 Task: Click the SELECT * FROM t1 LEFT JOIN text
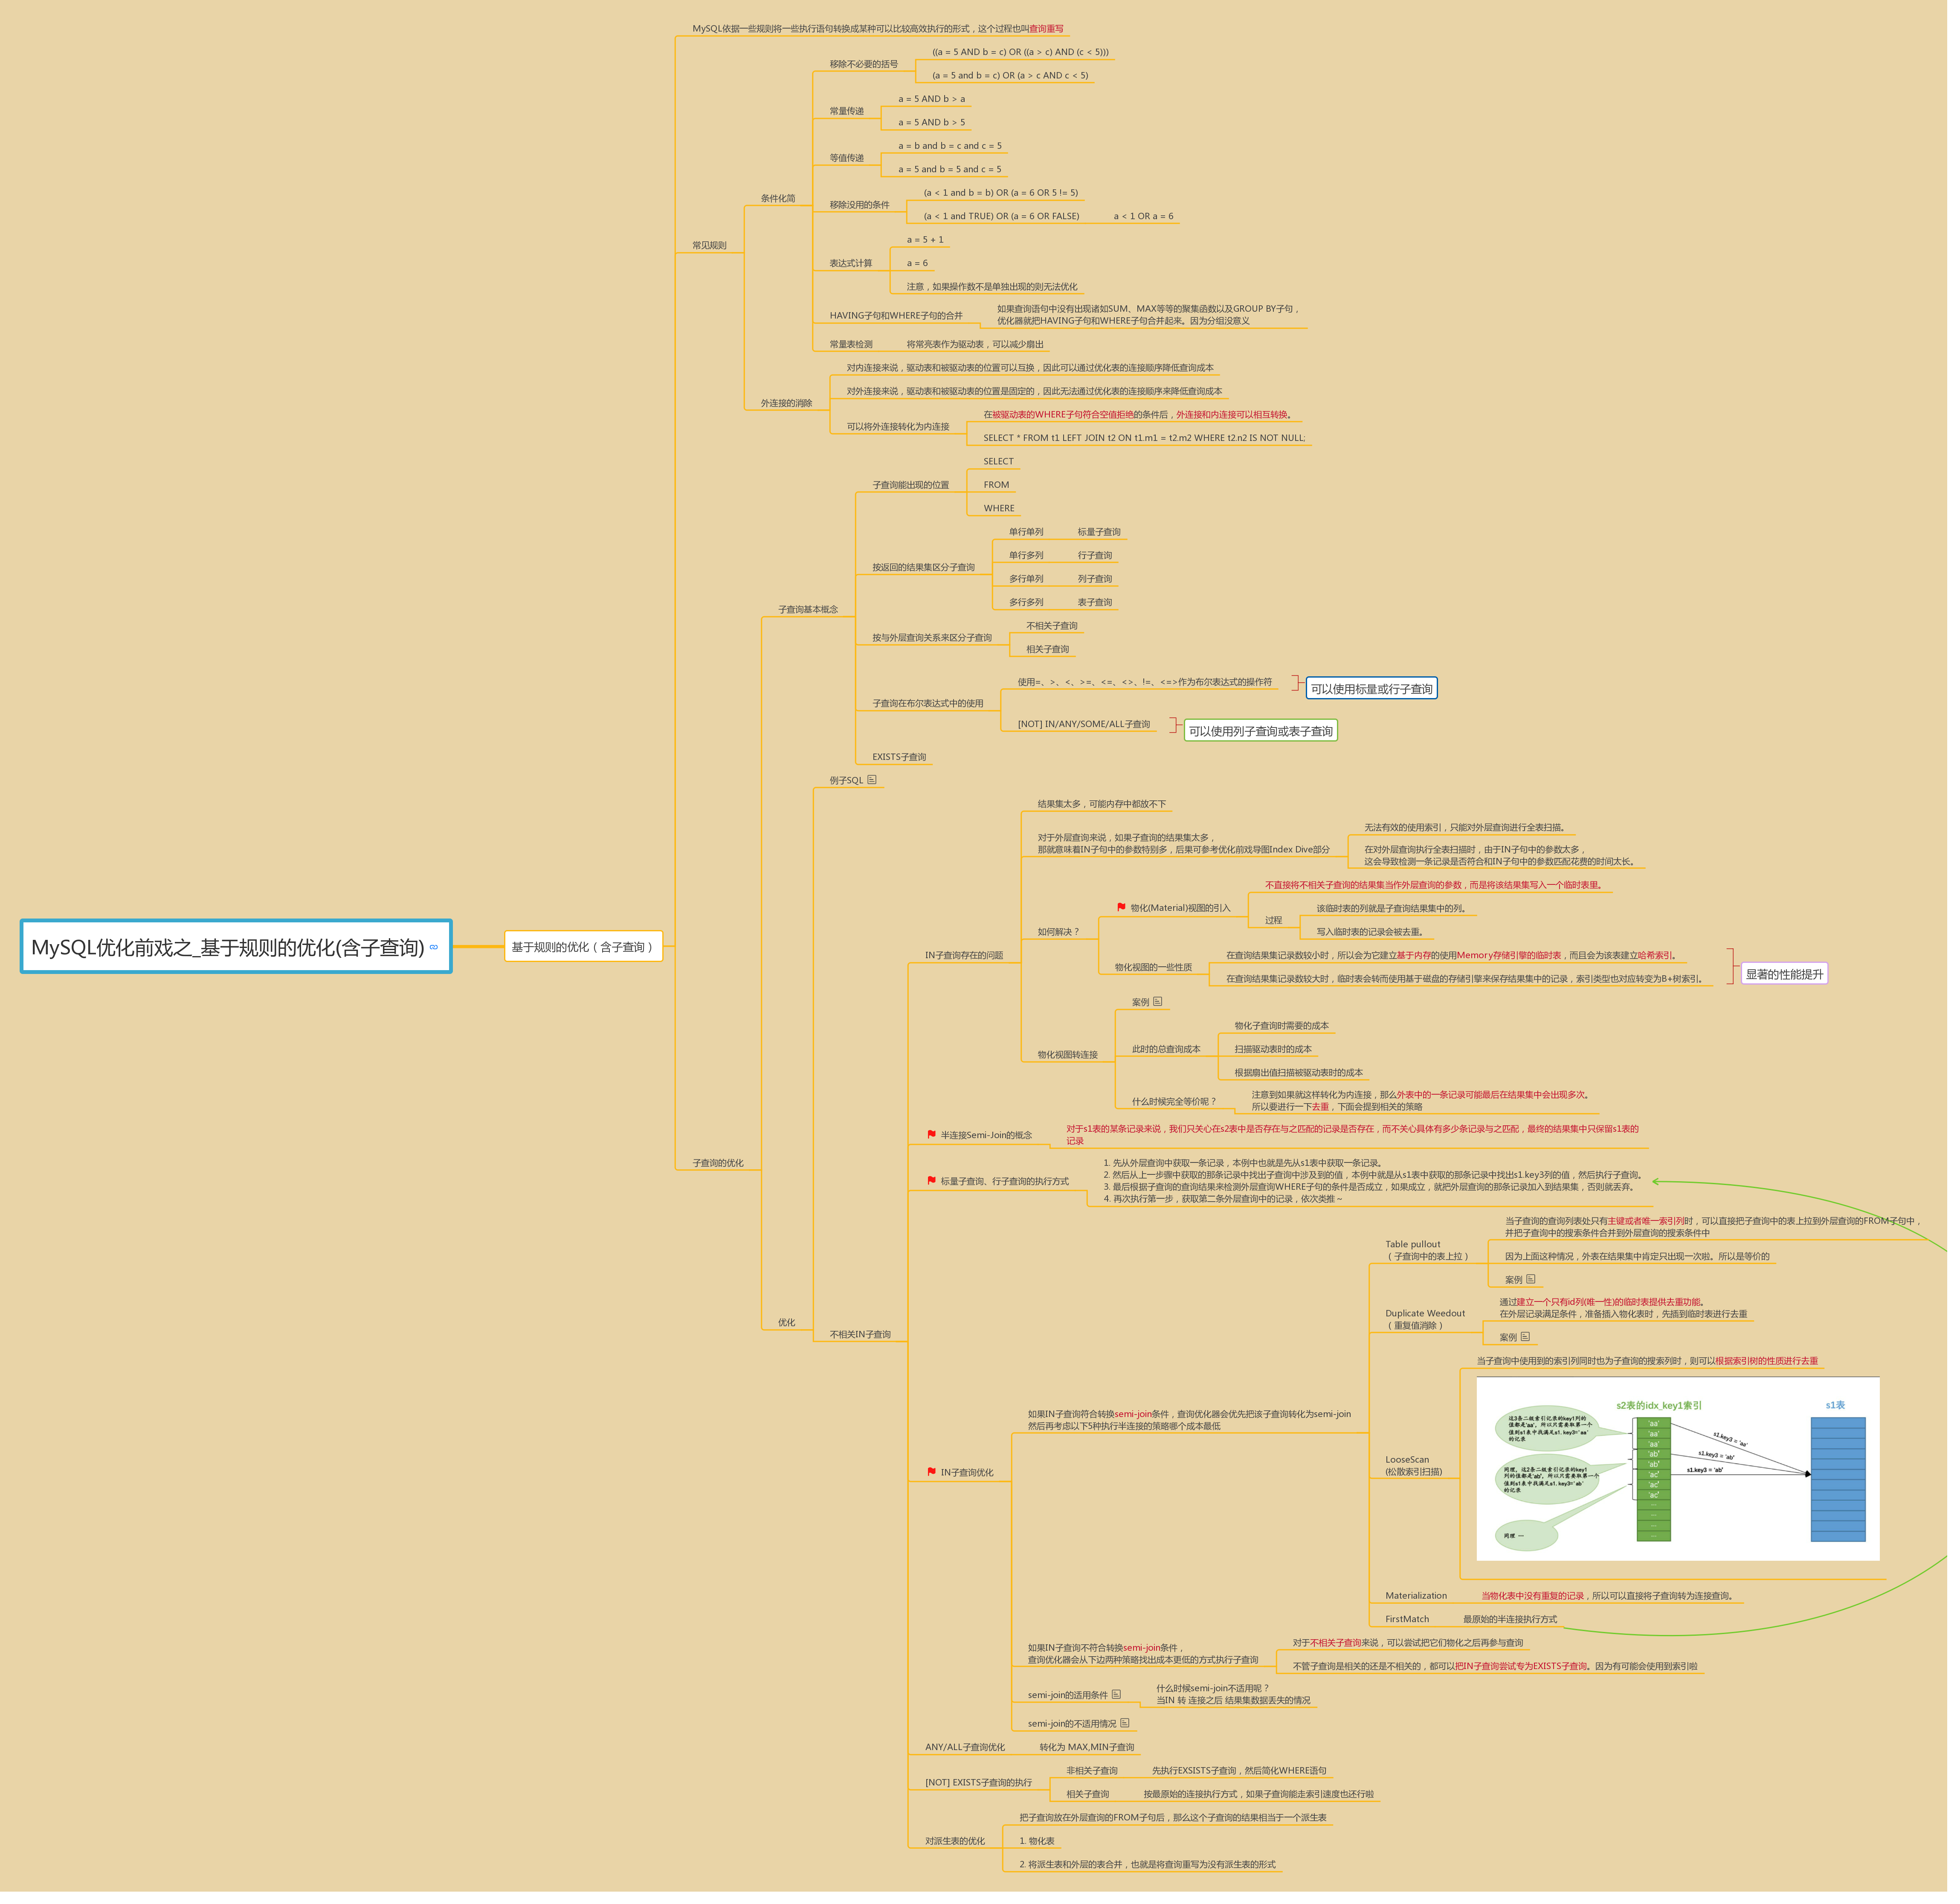(1152, 441)
